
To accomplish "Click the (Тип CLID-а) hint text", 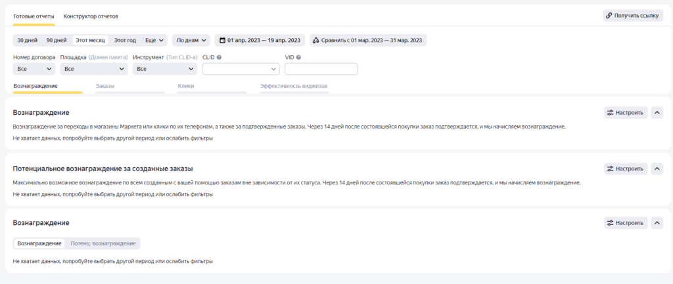I will (x=182, y=57).
